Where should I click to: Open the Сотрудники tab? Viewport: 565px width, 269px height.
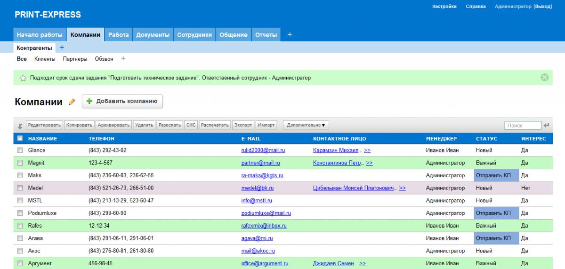click(x=194, y=35)
